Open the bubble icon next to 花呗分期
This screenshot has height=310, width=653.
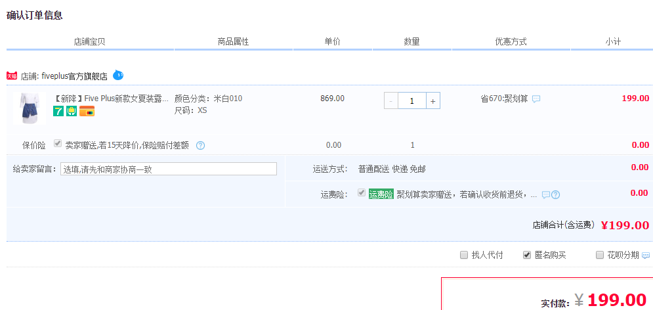tap(646, 255)
